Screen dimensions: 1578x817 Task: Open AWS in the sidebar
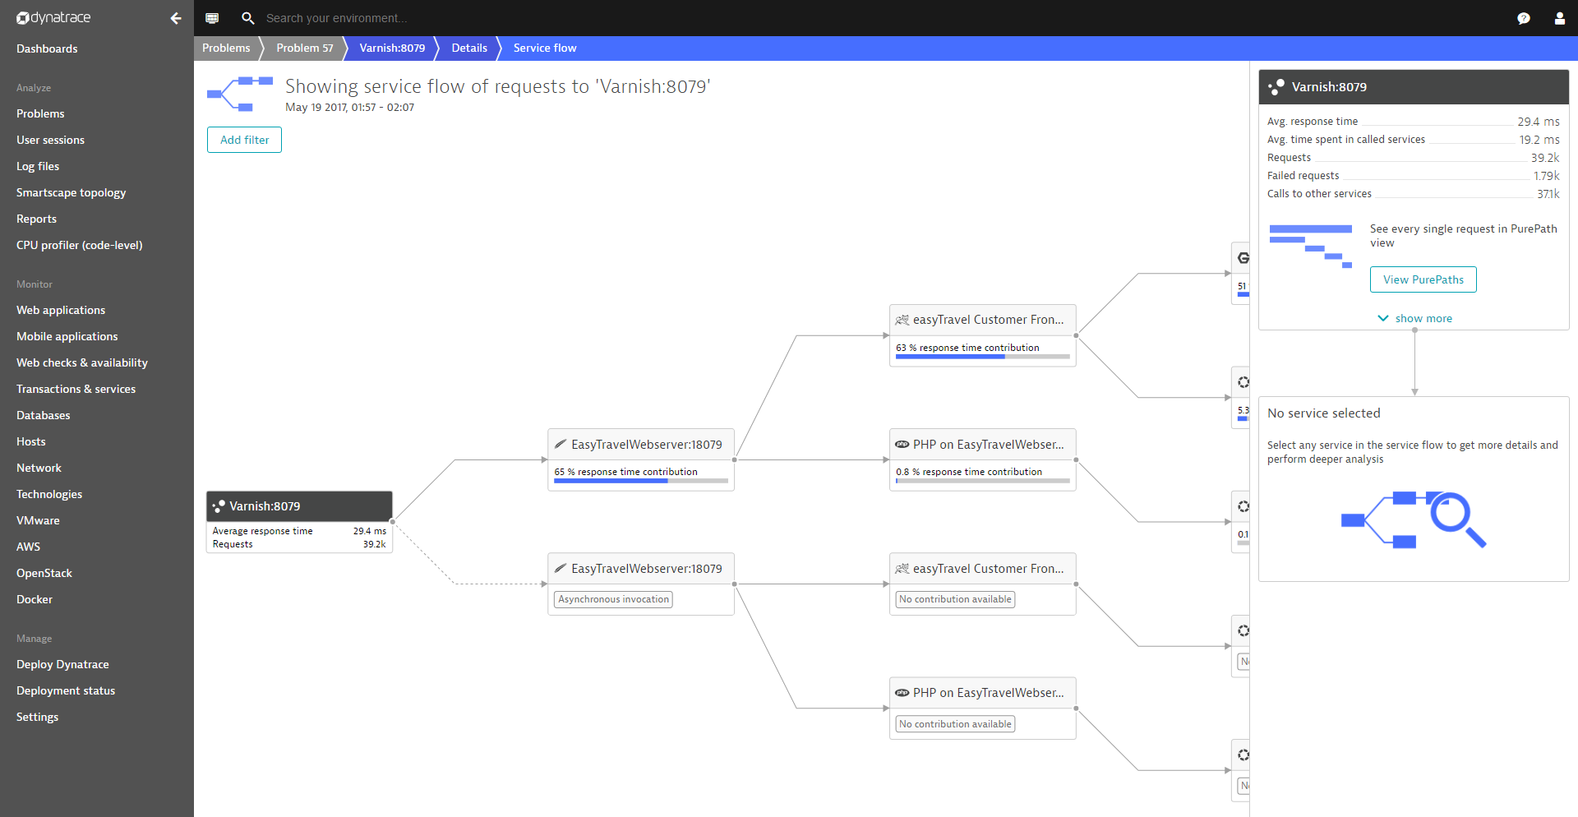click(x=28, y=547)
